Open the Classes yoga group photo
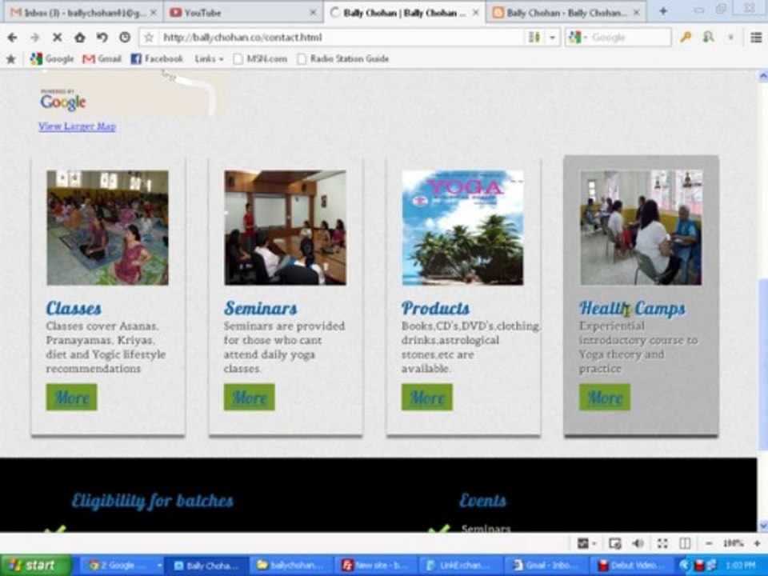The height and width of the screenshot is (576, 768). coord(107,228)
